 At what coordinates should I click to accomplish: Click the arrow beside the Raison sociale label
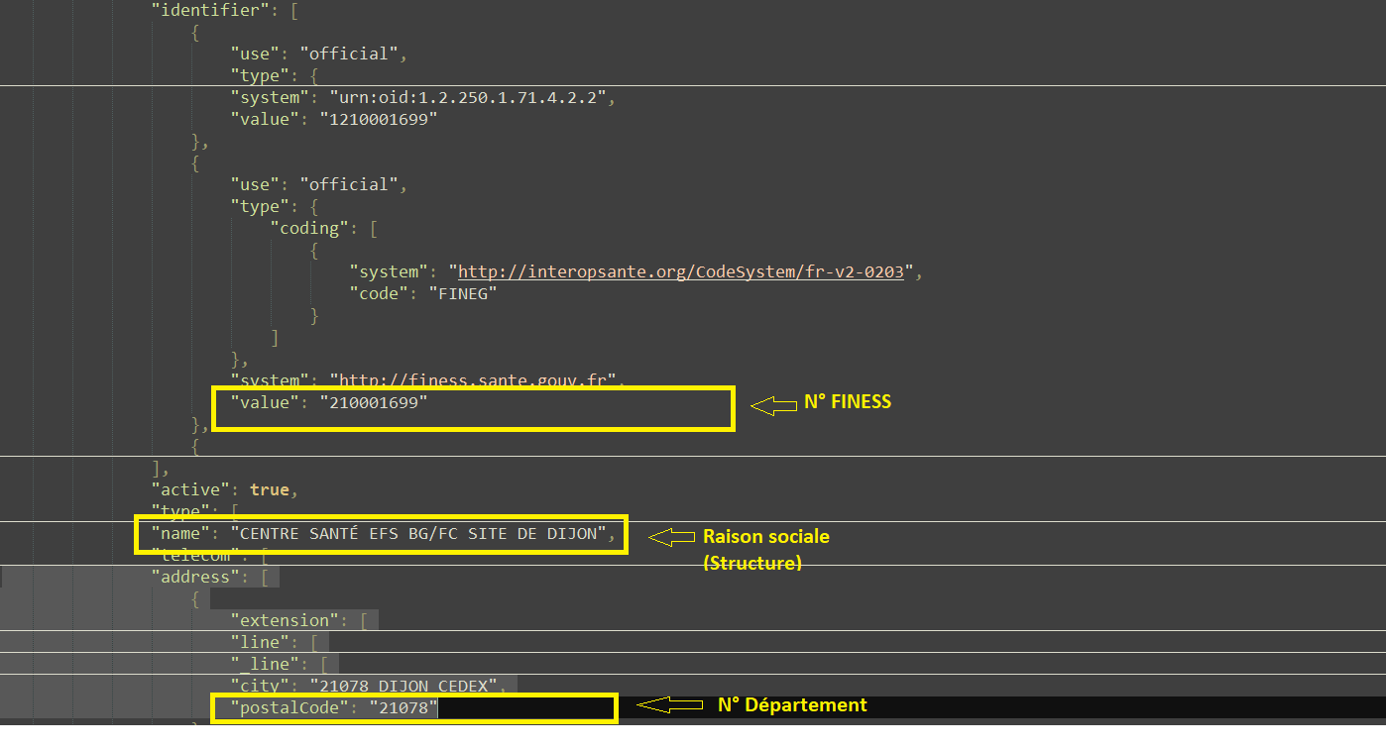672,537
